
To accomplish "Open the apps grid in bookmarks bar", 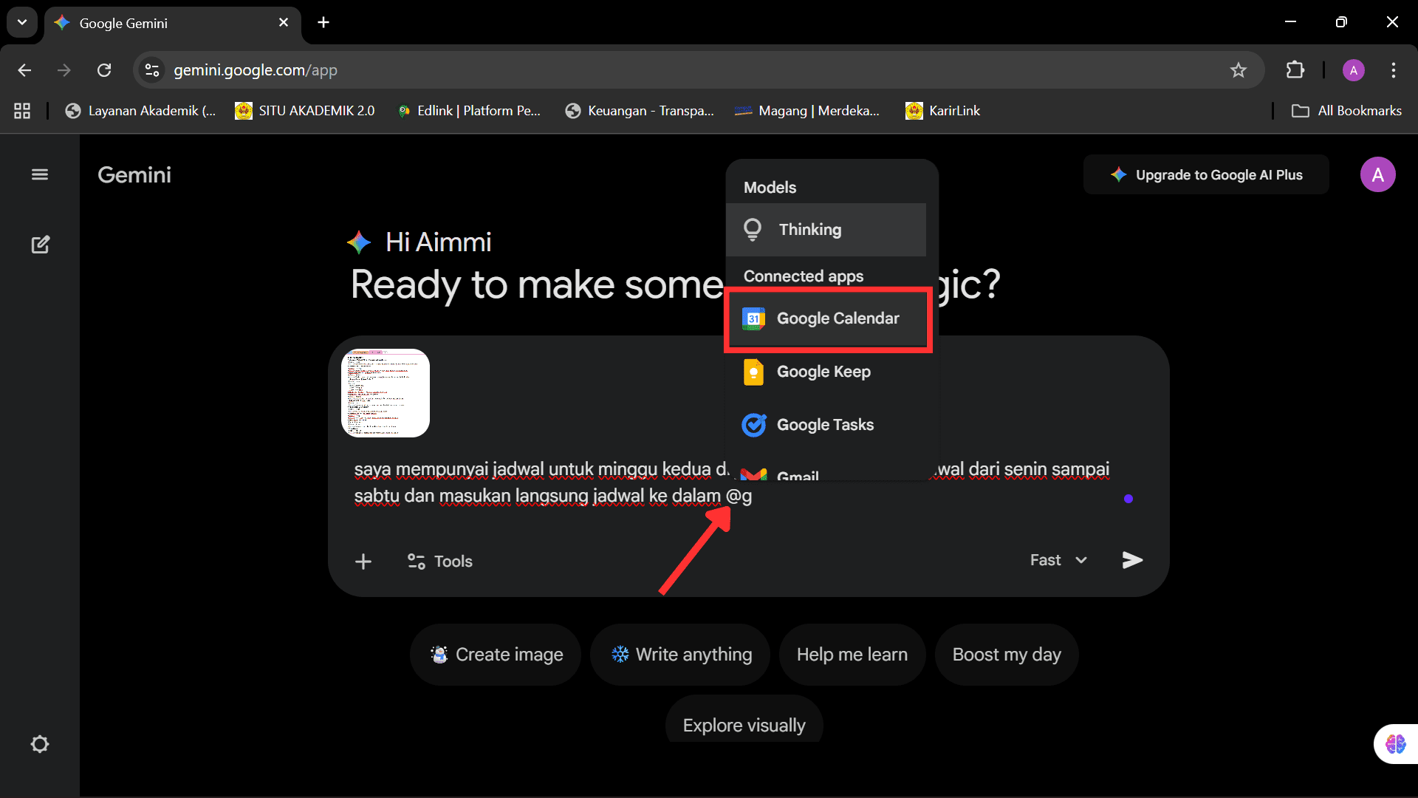I will 22,111.
